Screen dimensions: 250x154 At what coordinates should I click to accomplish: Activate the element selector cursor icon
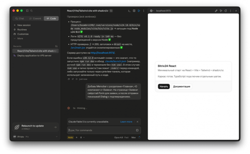(x=221, y=11)
